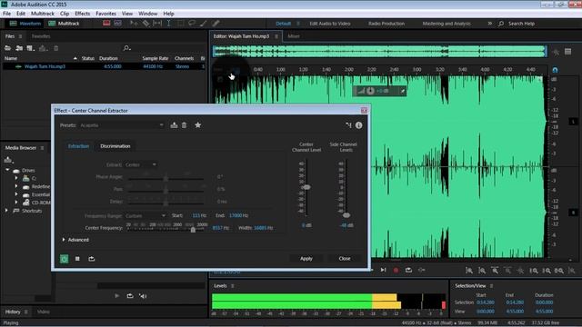
Task: Select the Spot Healing Brush tool
Action: pos(216,24)
